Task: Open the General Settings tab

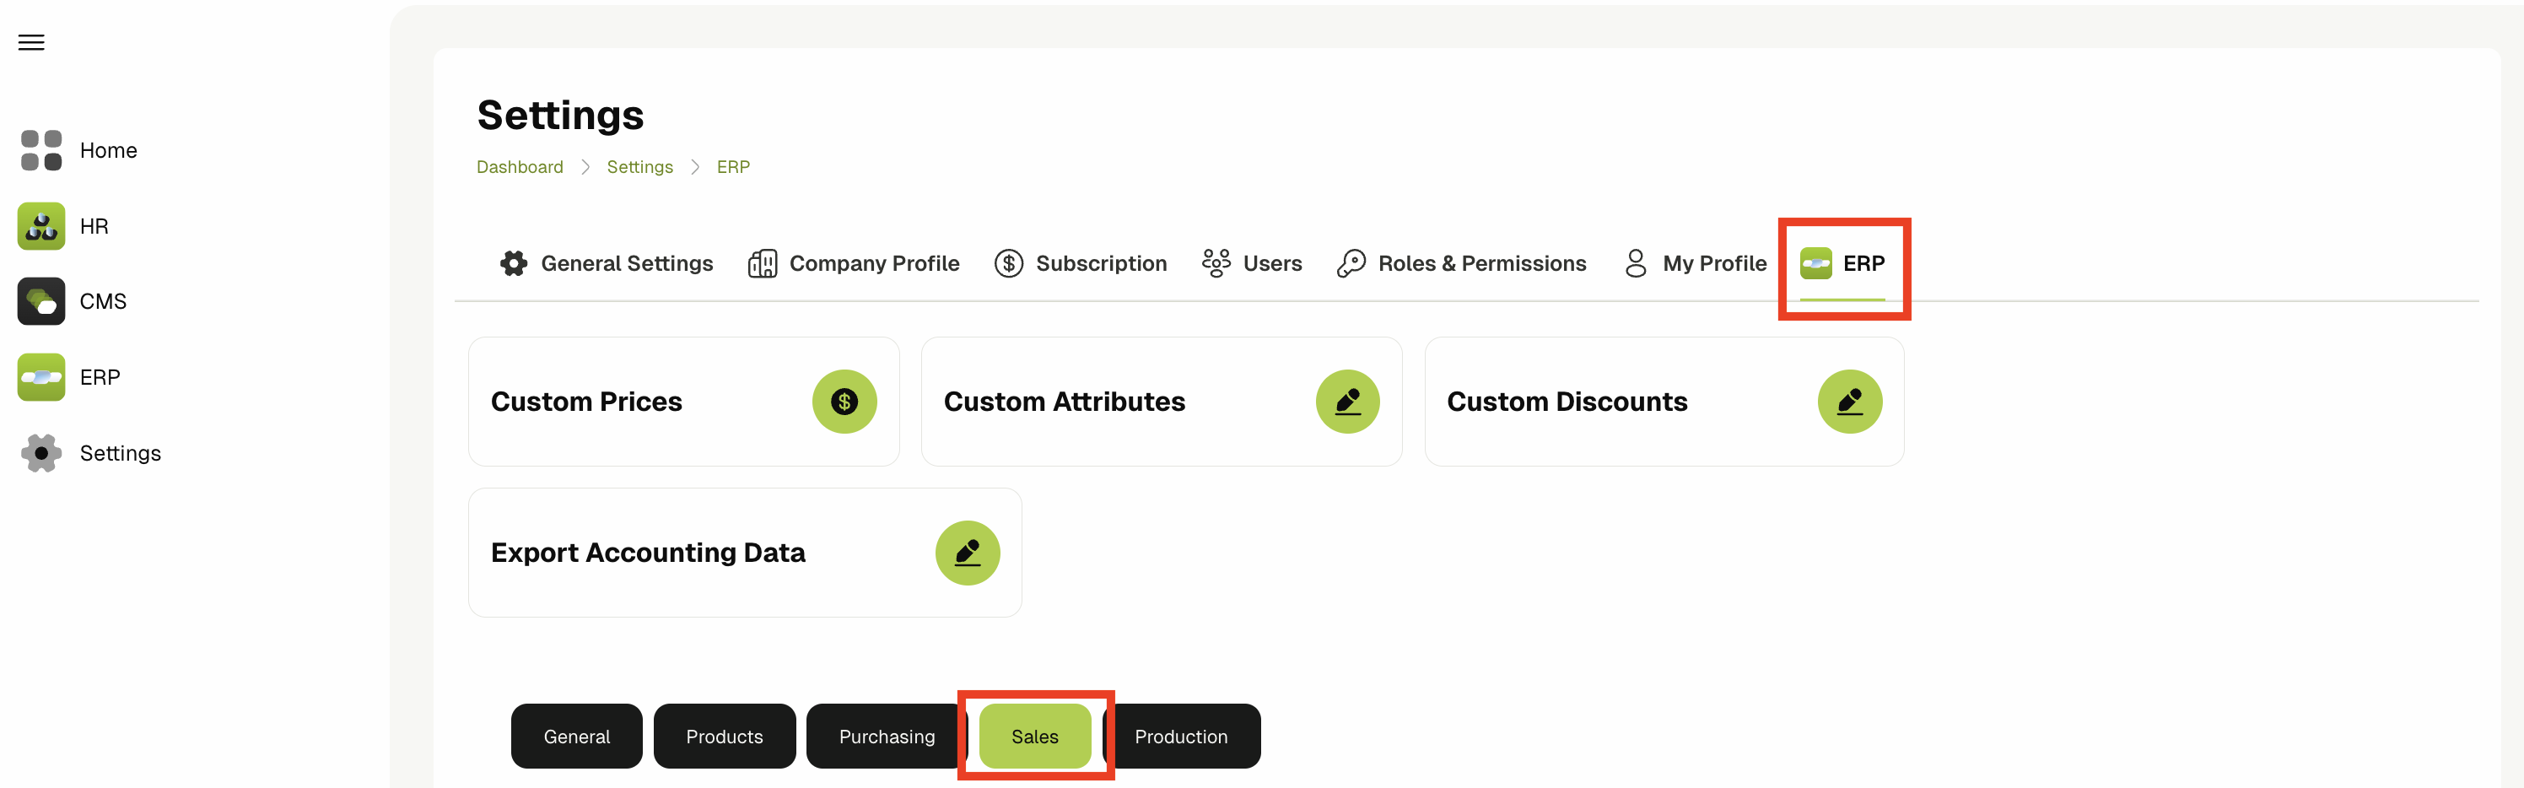Action: [607, 263]
